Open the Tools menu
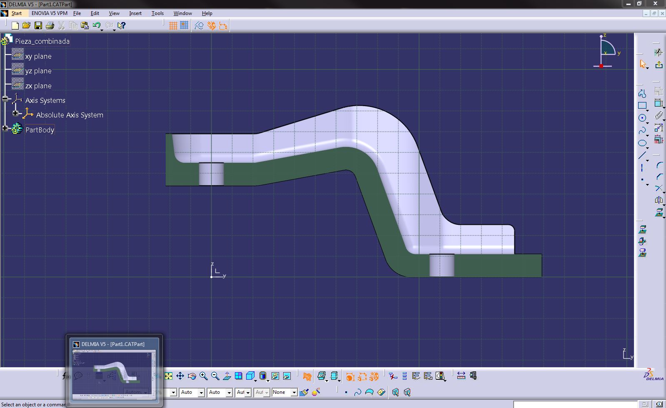The image size is (666, 408). pyautogui.click(x=157, y=13)
